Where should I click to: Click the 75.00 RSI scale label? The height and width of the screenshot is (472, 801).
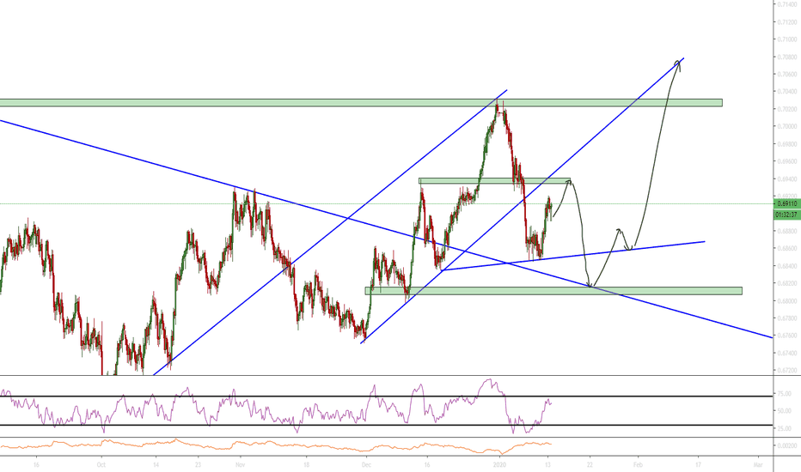point(785,394)
